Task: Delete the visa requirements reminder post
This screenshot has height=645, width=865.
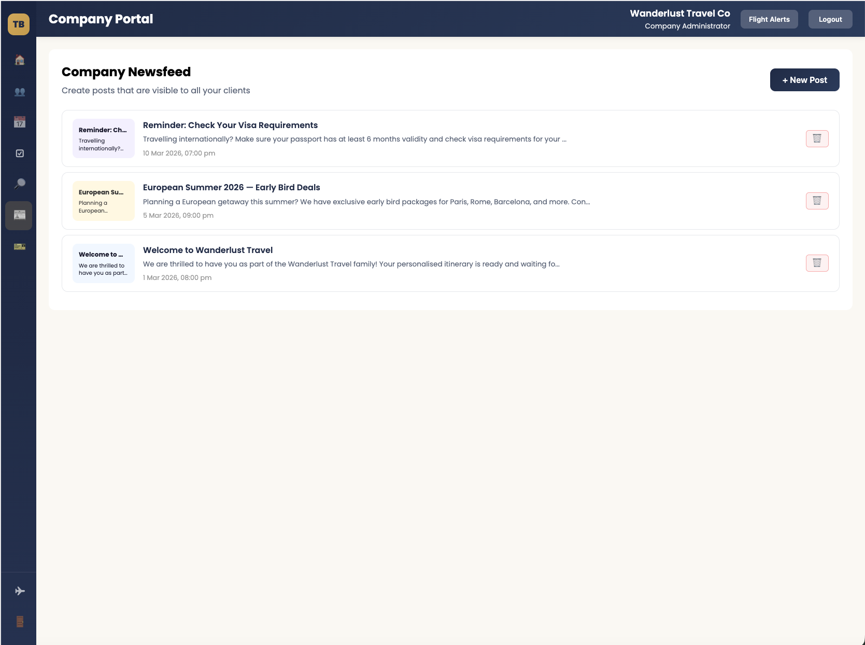Action: 817,138
